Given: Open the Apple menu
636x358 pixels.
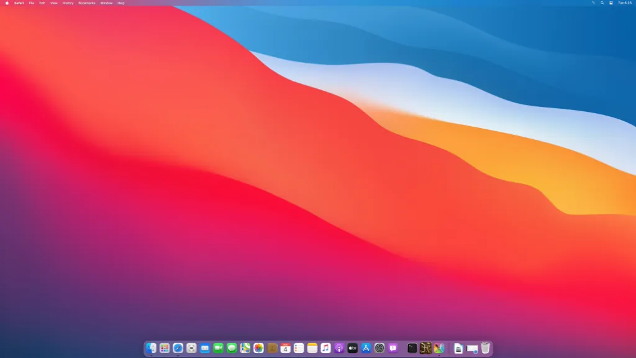Looking at the screenshot, I should 8,3.
